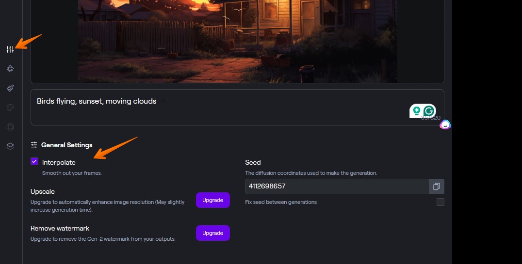
Task: Open the smiling assistant bubble icon
Action: click(x=445, y=125)
